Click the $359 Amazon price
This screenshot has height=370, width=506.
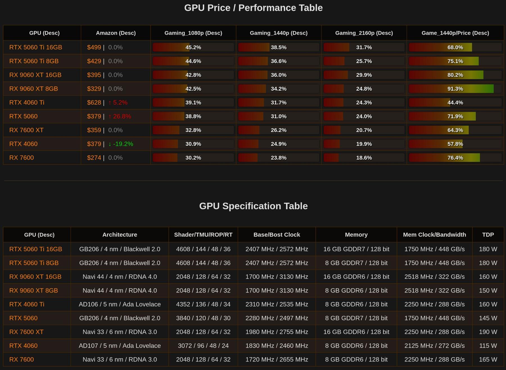94,130
